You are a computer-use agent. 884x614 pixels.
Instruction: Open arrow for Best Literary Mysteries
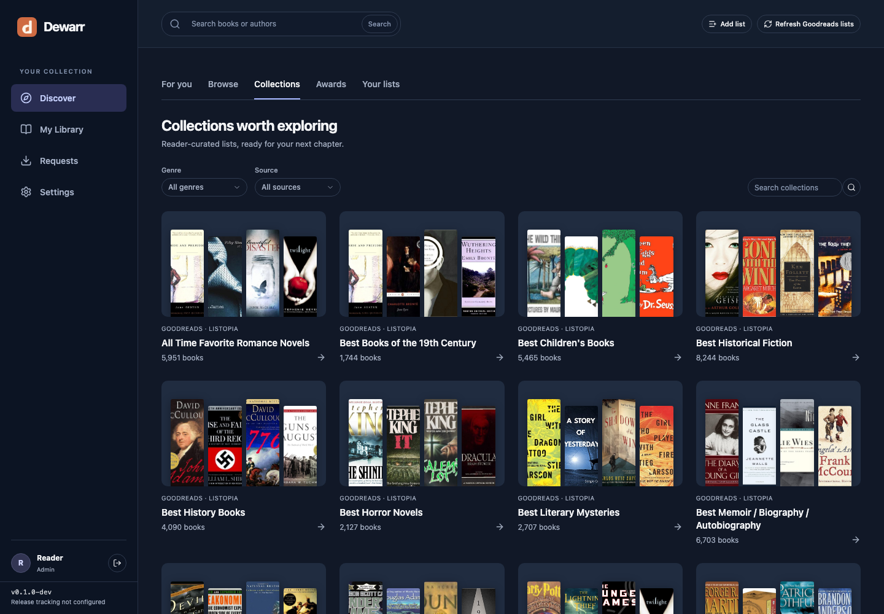678,527
